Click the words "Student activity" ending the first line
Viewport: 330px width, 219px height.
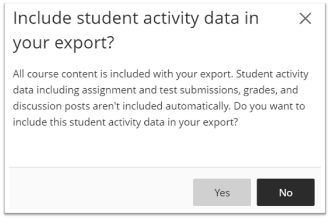click(273, 74)
